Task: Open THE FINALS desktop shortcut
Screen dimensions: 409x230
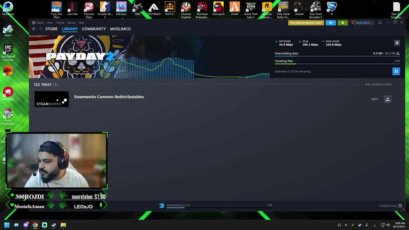Action: pos(154,9)
